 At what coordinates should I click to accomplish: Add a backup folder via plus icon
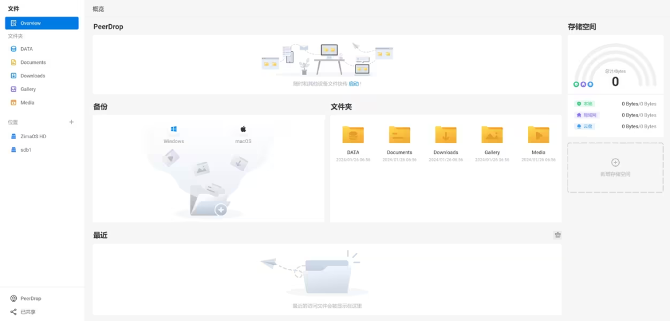pyautogui.click(x=220, y=209)
